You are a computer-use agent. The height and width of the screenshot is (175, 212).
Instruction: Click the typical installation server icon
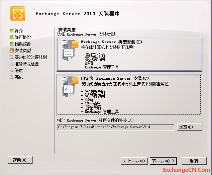pos(70,50)
